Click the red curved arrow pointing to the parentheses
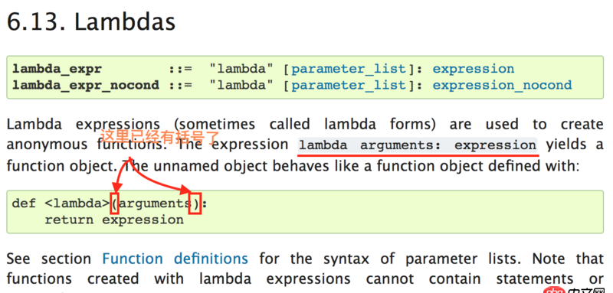Viewport: 613px width, 293px height. click(152, 175)
